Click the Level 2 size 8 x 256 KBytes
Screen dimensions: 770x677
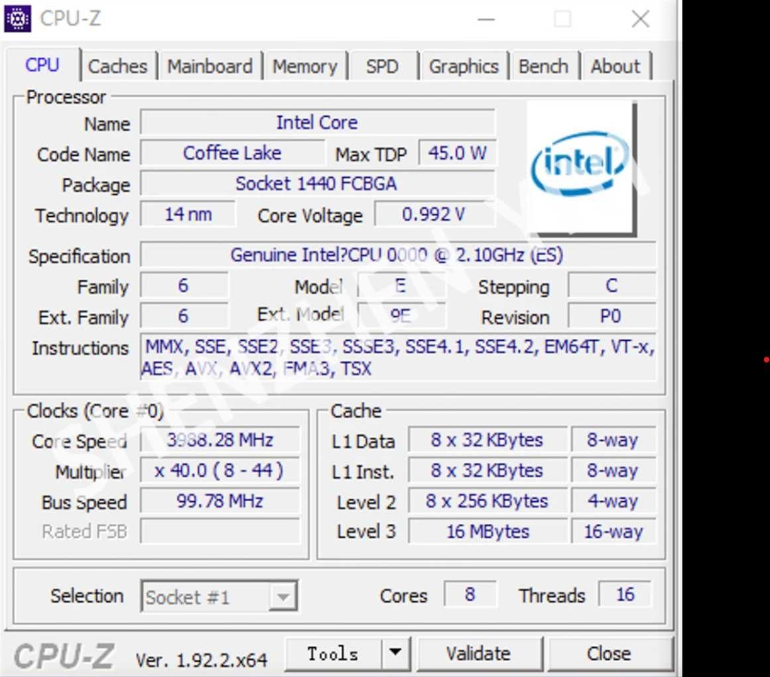[x=487, y=501]
